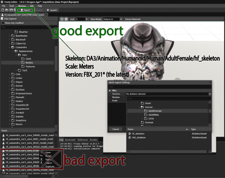Collapse the Misc section in export settings

110,91
